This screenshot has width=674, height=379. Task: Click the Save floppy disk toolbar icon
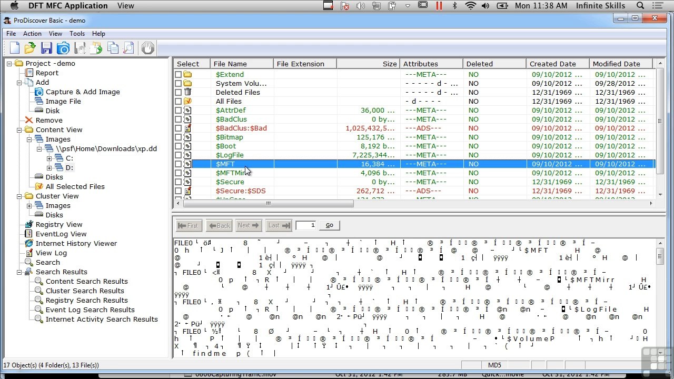(47, 48)
